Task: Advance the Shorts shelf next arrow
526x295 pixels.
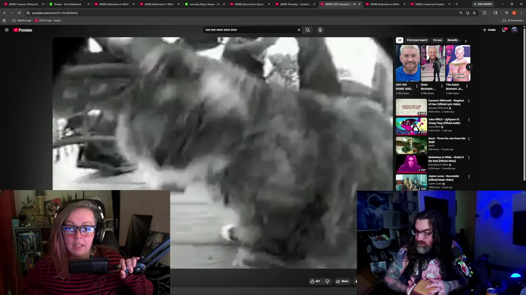Action: pos(469,67)
